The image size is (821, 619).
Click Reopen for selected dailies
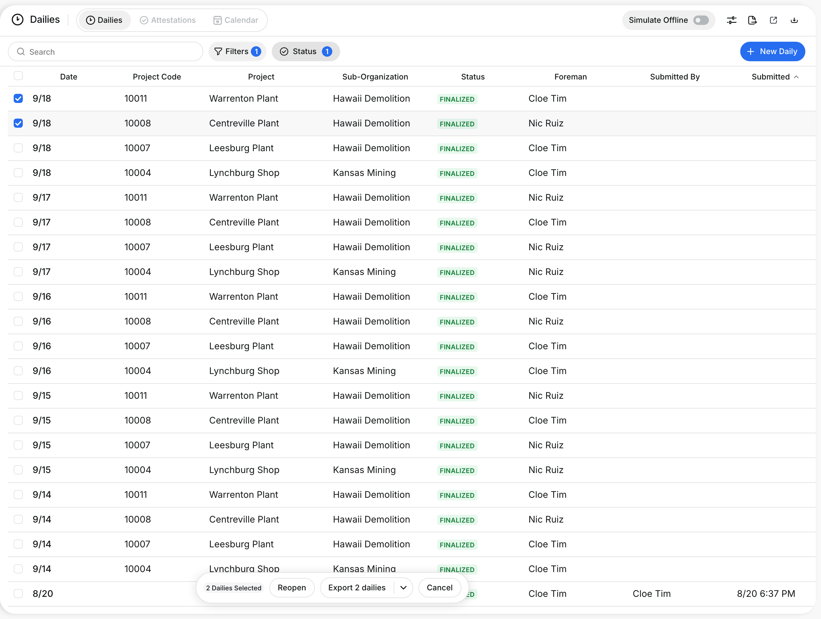292,587
